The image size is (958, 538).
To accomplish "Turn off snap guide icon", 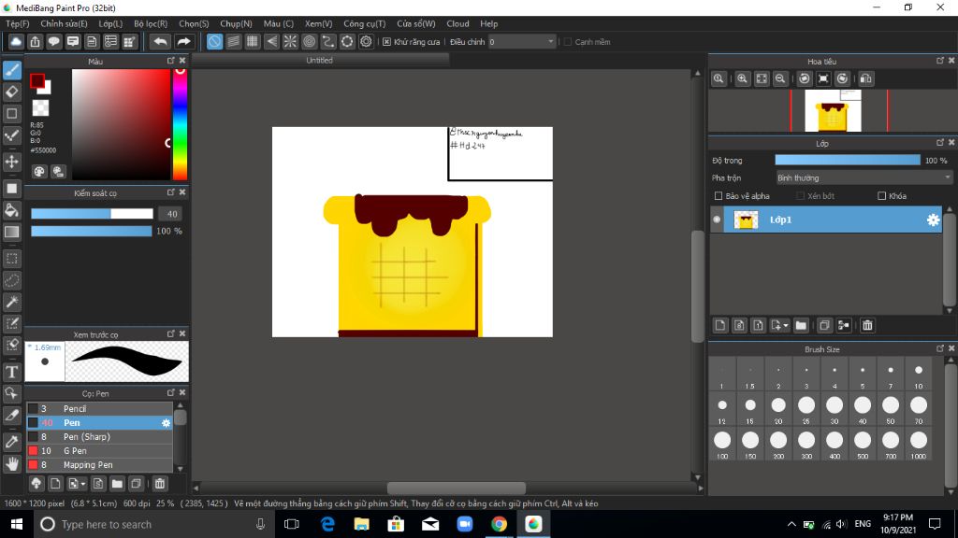I will point(214,41).
